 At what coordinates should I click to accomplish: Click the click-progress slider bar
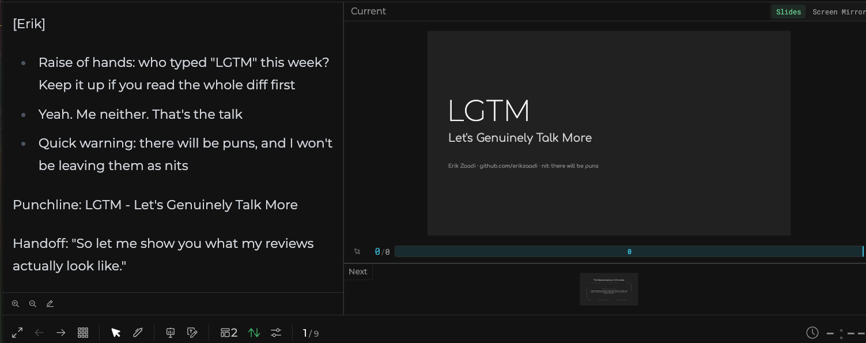tap(629, 252)
